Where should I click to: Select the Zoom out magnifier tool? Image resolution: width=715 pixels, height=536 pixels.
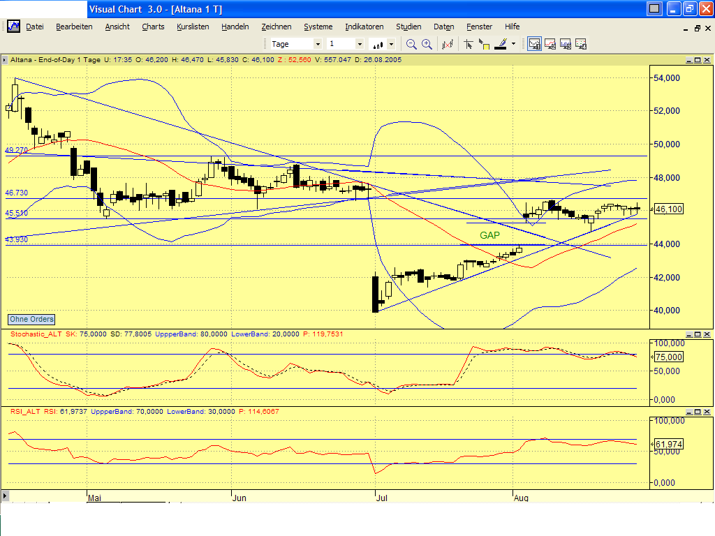click(x=411, y=43)
